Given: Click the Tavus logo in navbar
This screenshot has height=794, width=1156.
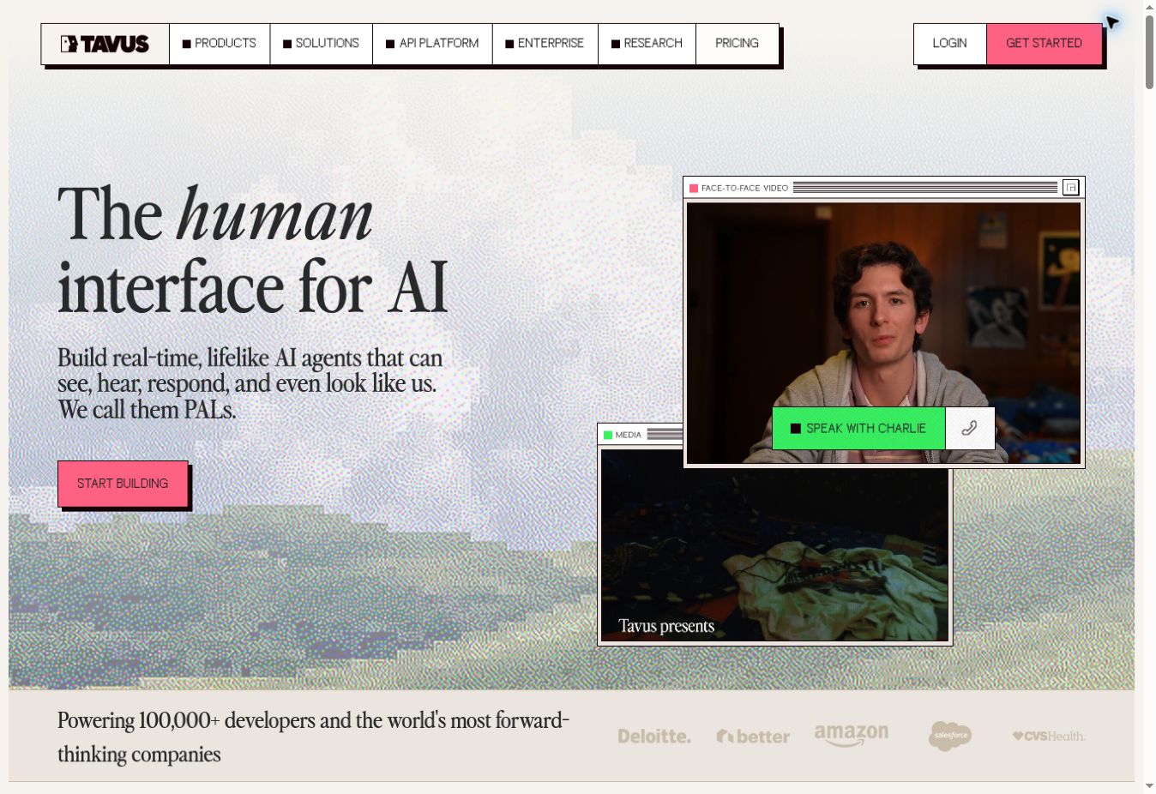Looking at the screenshot, I should pos(105,44).
